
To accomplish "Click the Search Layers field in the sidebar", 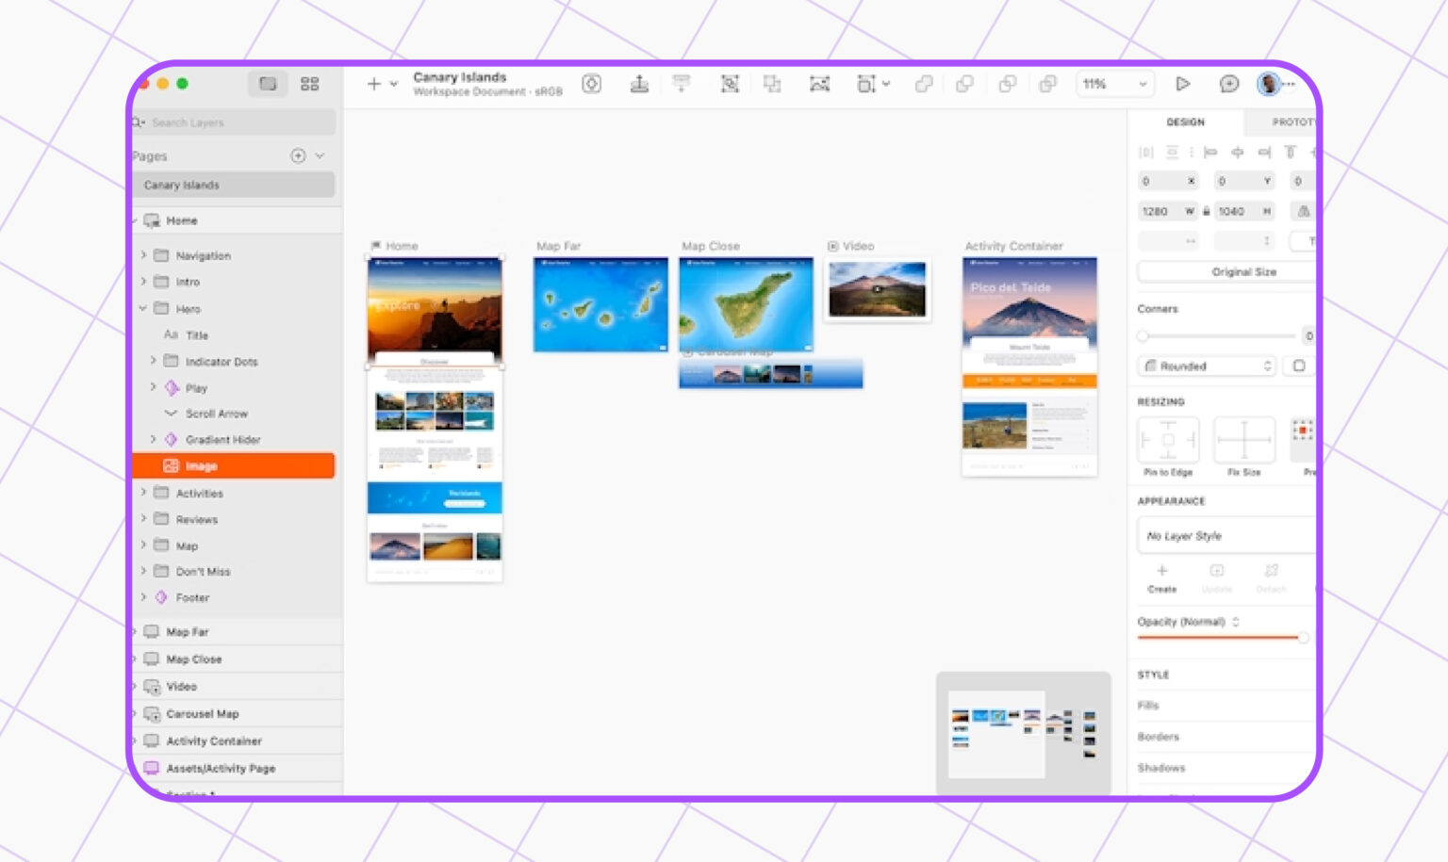I will click(x=234, y=122).
